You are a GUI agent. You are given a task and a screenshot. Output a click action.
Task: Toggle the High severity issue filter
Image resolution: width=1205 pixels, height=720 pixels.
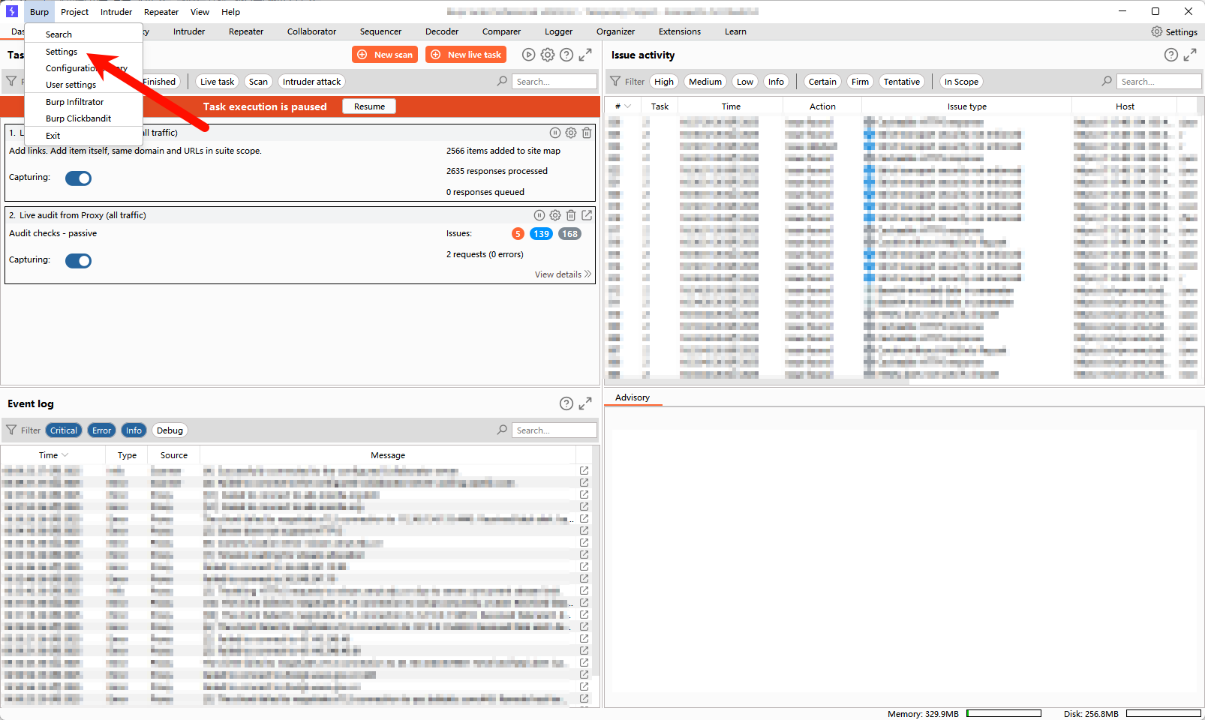[664, 82]
